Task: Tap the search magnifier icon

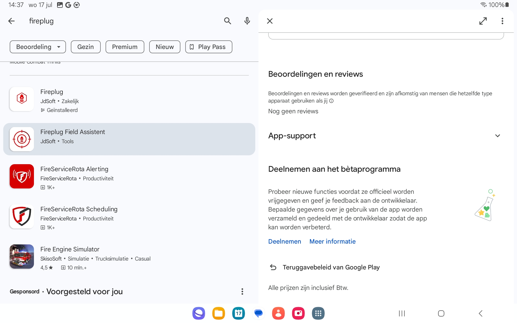Action: pos(228,21)
